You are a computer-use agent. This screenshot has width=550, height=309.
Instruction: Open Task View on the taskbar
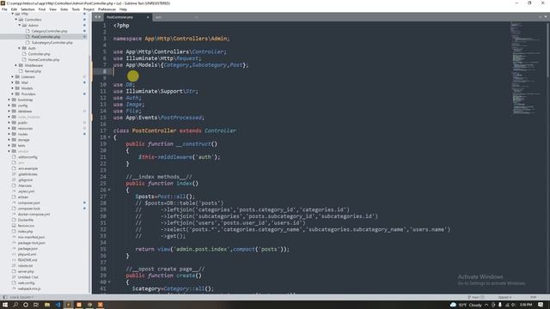(x=36, y=305)
